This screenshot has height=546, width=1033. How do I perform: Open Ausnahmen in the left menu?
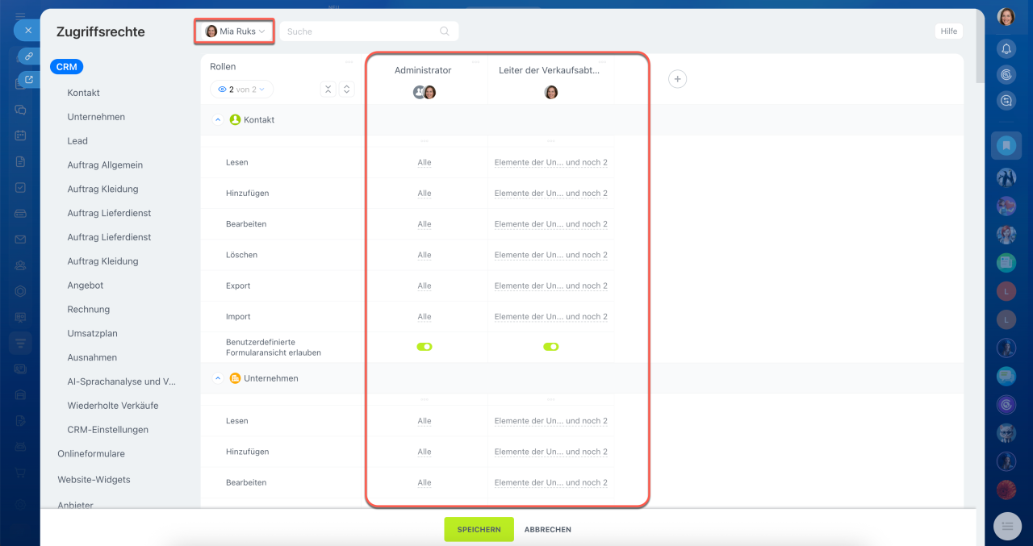92,357
